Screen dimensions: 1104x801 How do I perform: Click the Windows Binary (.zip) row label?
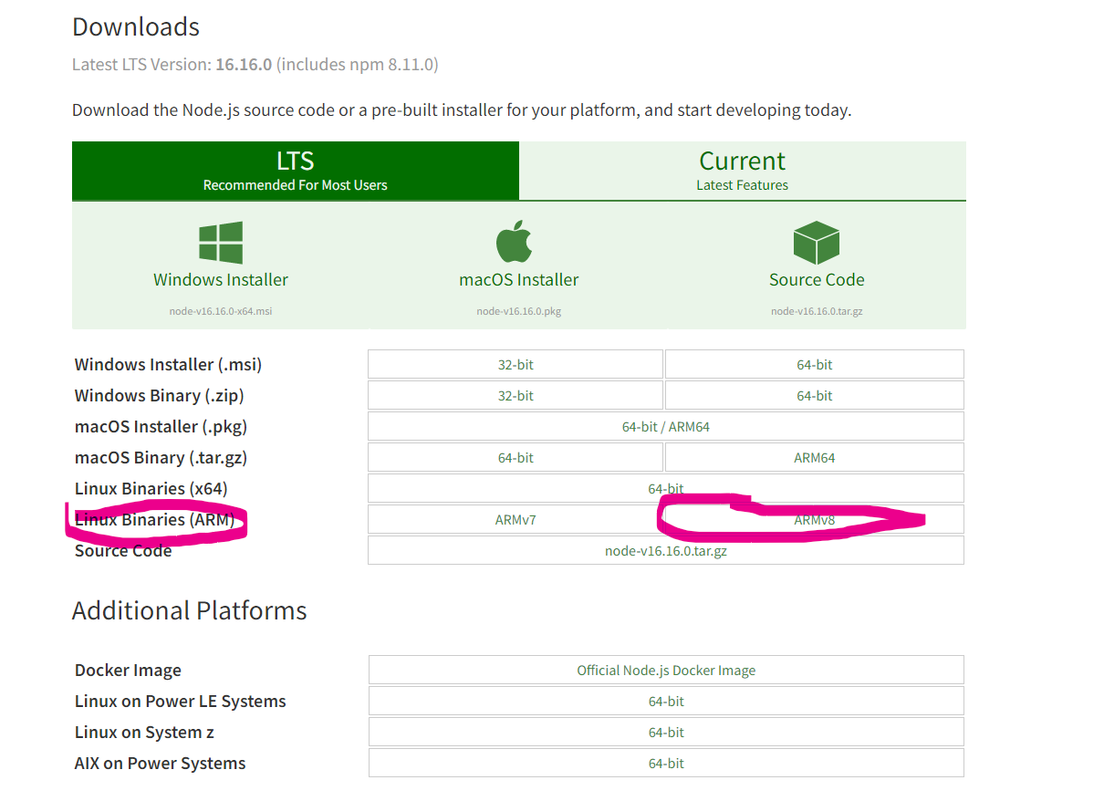160,396
